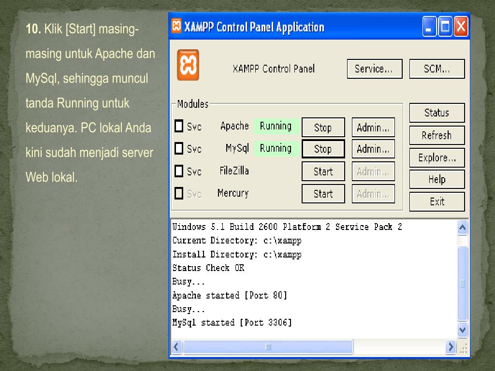Click the Status button
This screenshot has height=371, width=495.
[437, 113]
